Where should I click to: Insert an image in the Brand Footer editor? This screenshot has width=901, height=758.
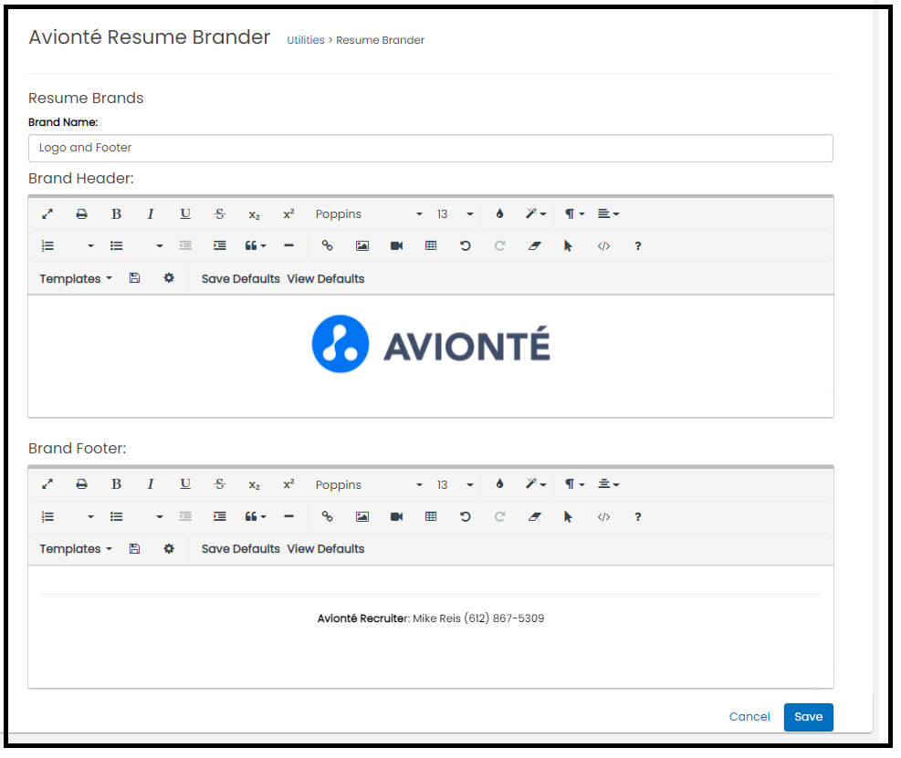pyautogui.click(x=362, y=516)
